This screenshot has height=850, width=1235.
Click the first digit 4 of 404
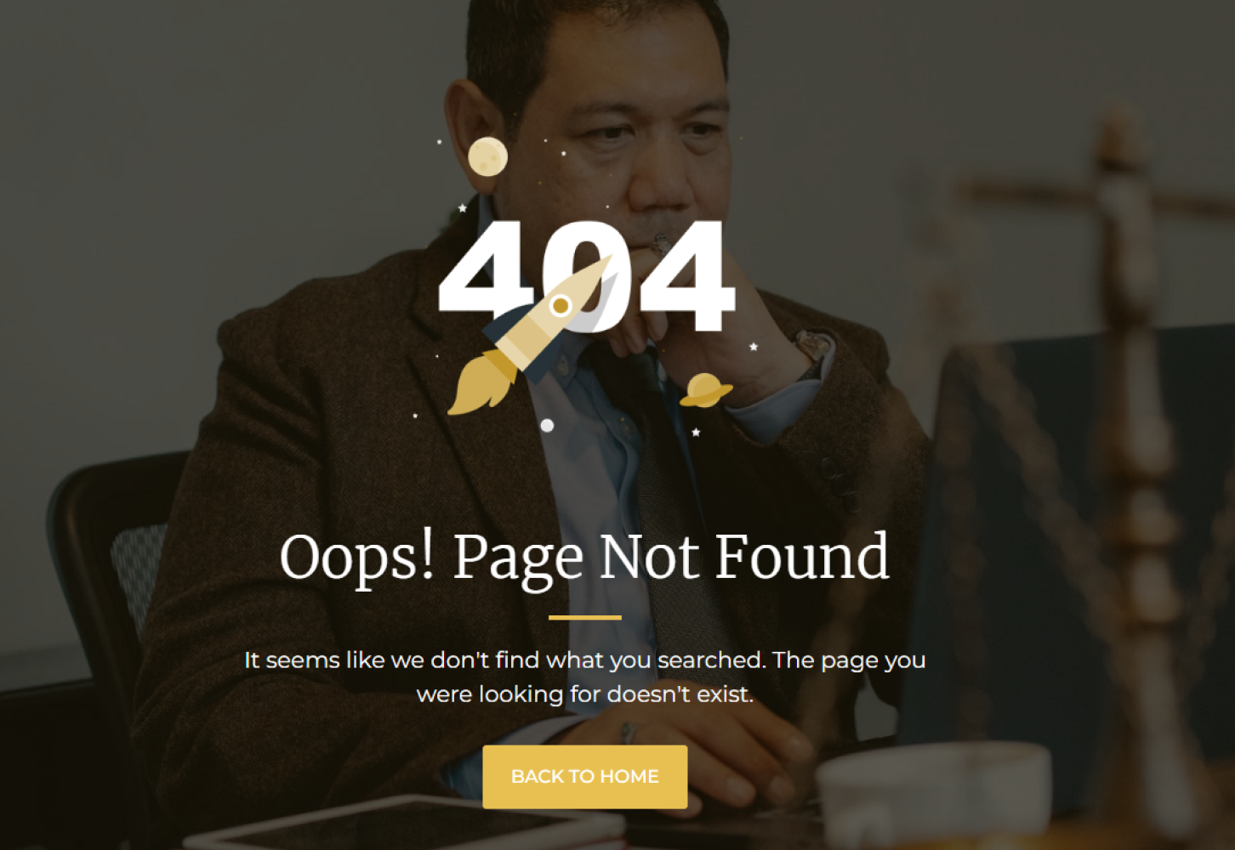[487, 267]
